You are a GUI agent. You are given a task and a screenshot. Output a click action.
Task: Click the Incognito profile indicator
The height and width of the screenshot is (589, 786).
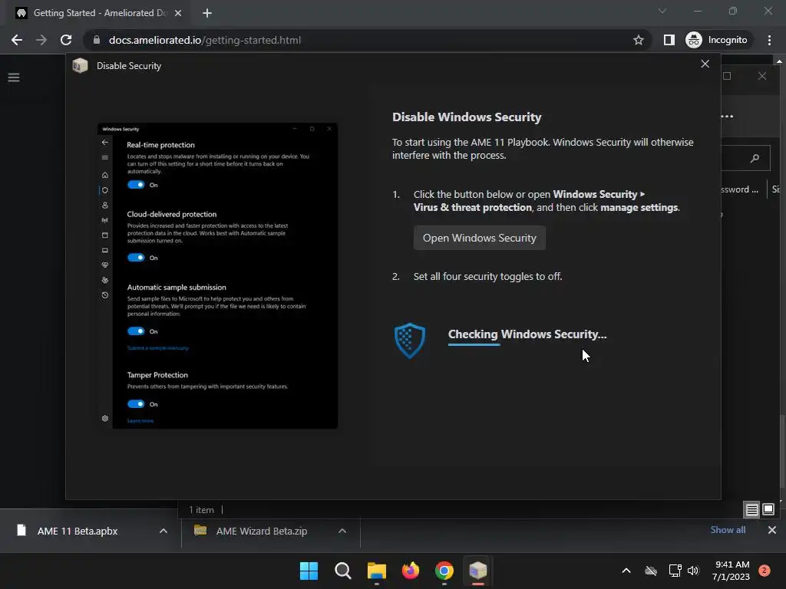pyautogui.click(x=717, y=40)
